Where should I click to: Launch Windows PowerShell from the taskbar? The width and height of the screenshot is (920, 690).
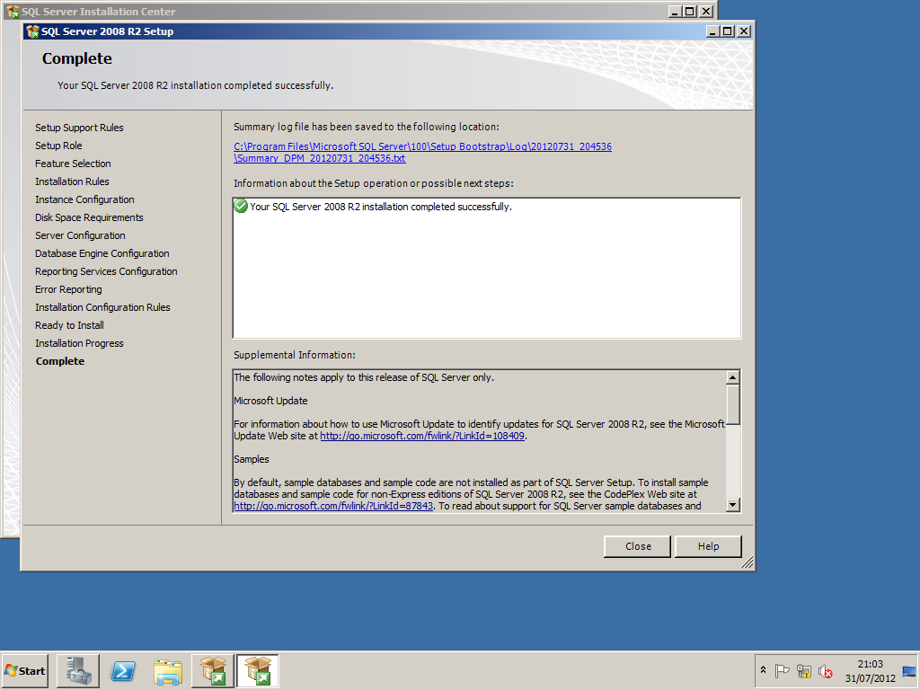123,670
